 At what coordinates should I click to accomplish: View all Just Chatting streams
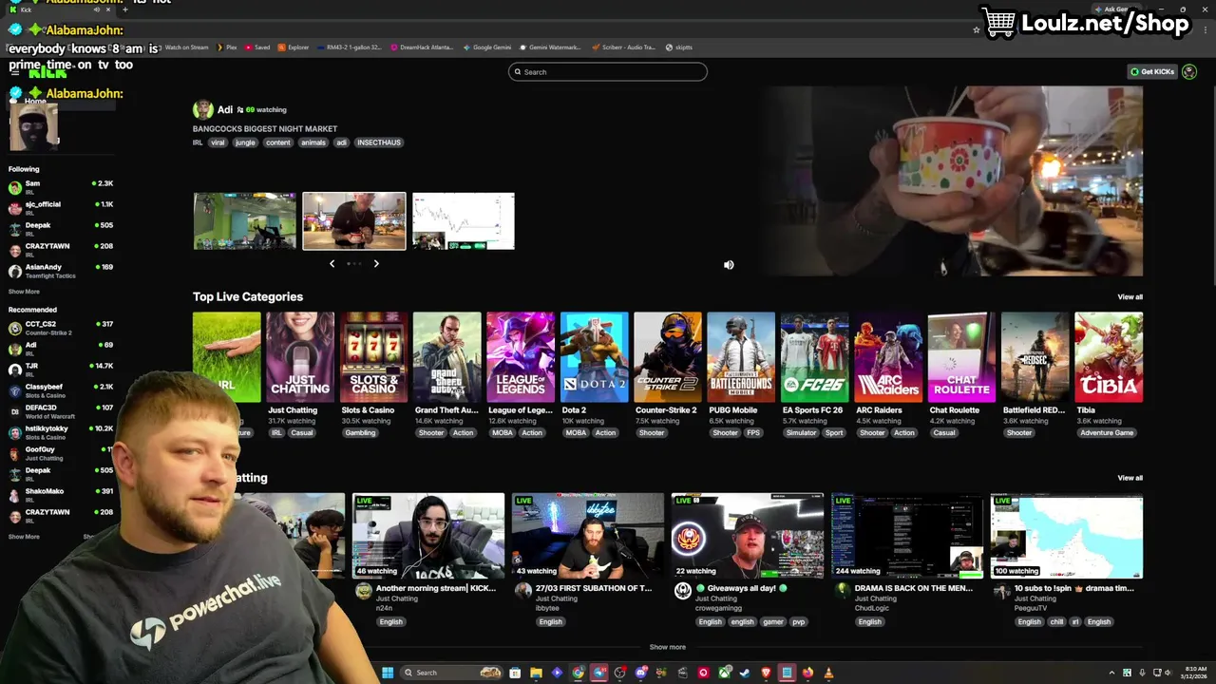point(1130,478)
